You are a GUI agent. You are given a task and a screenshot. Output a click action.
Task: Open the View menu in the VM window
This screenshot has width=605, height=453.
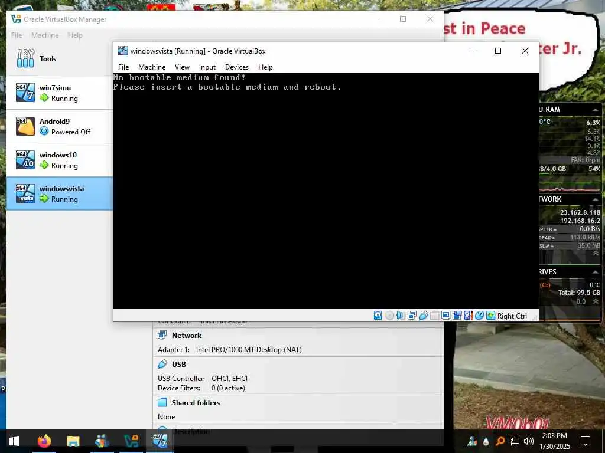click(182, 67)
